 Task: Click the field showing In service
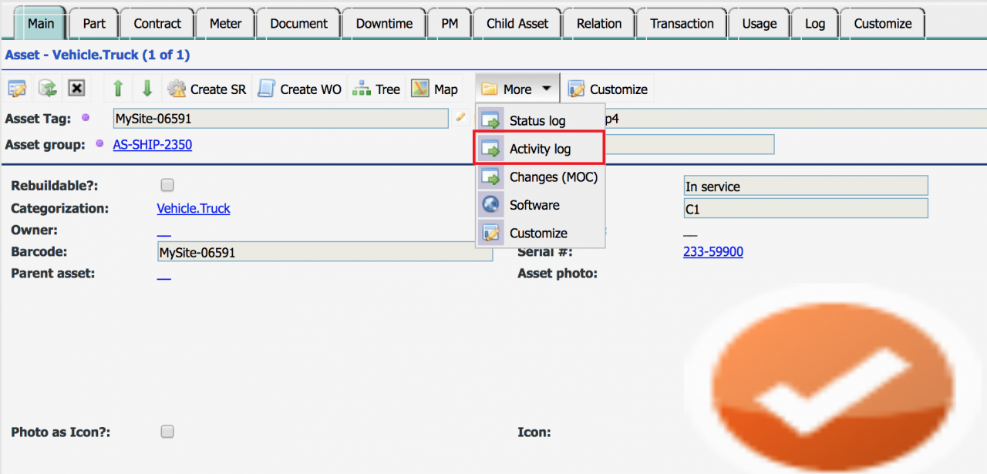806,186
